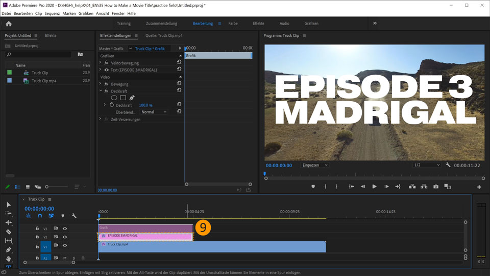This screenshot has height=276, width=490.
Task: Toggle V2 track output eye
Action: tap(65, 237)
